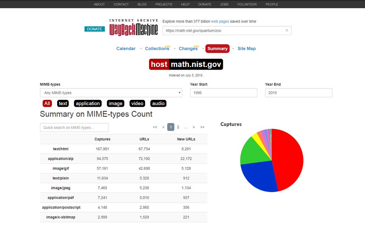Click the pagination ellipsis

186,127
